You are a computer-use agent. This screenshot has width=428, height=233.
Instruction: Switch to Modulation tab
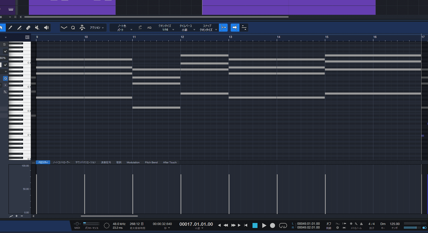(x=133, y=162)
